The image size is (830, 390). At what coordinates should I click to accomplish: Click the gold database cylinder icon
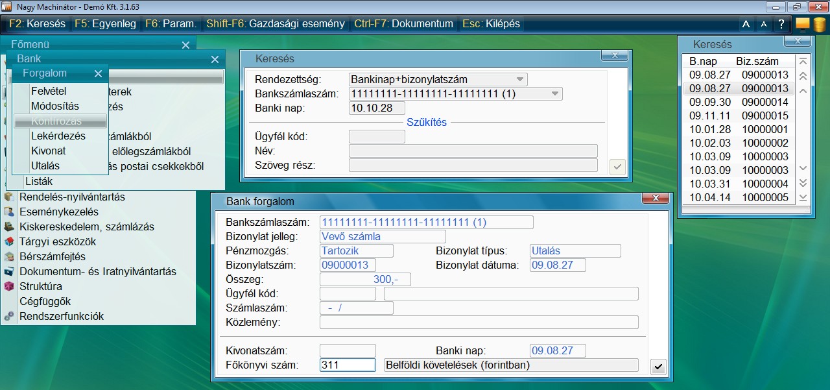pos(820,25)
